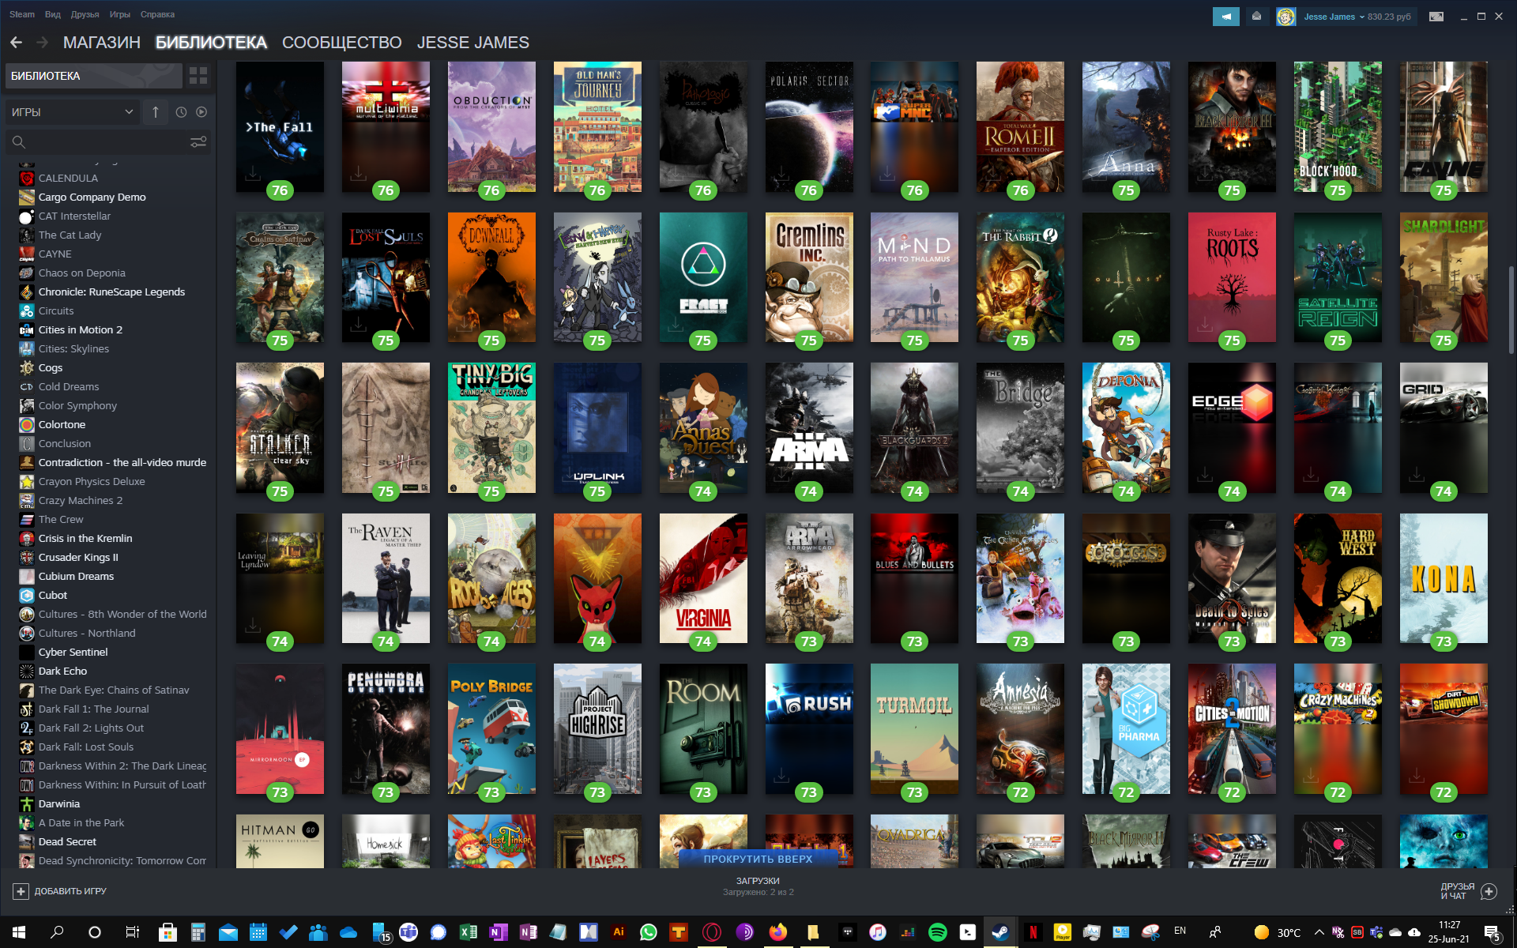Click the wallet balance 830.23 руб
This screenshot has width=1517, height=948.
point(1389,17)
